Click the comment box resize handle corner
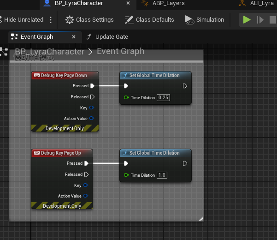The image size is (277, 240). coord(201,219)
